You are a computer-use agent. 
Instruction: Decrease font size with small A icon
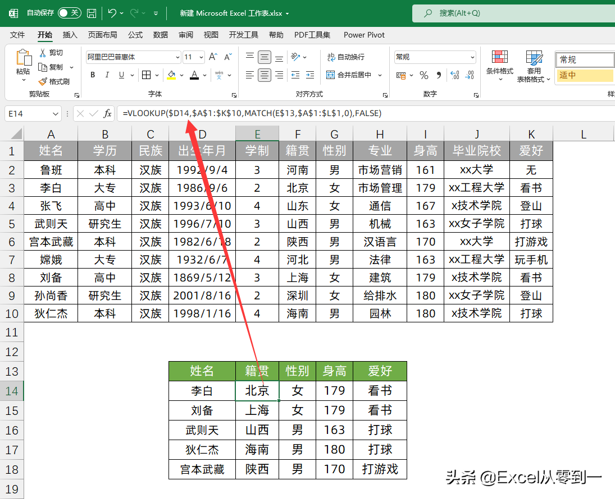(x=228, y=57)
